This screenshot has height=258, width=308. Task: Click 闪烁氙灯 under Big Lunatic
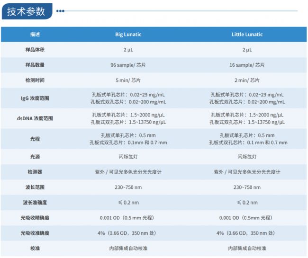[x=128, y=157]
